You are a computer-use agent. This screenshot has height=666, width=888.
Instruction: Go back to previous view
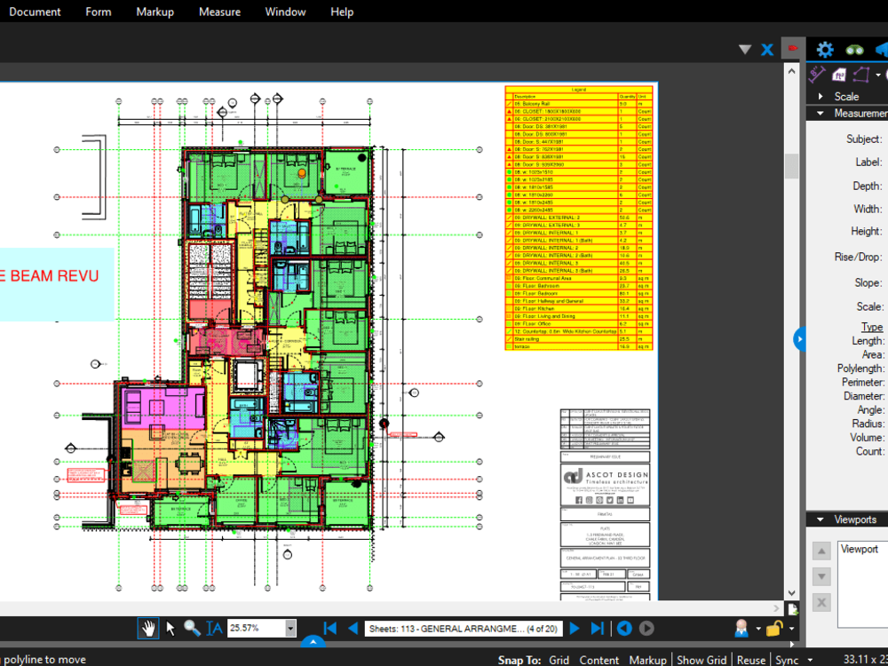[x=624, y=628]
